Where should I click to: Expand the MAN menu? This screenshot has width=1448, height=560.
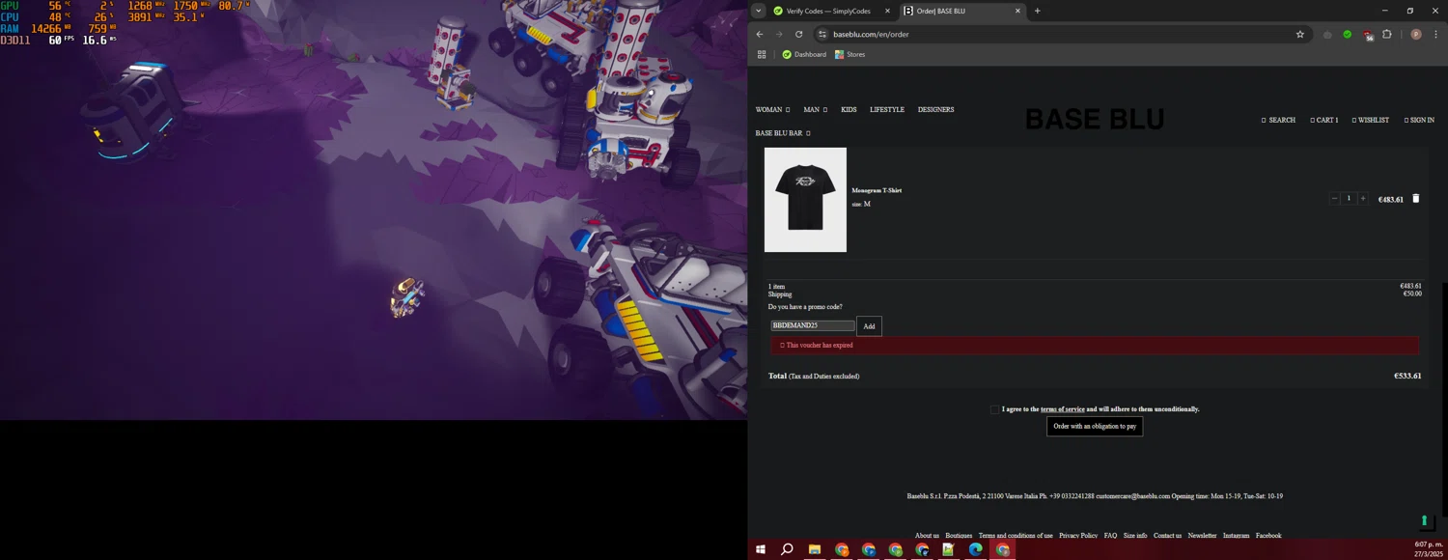815,110
